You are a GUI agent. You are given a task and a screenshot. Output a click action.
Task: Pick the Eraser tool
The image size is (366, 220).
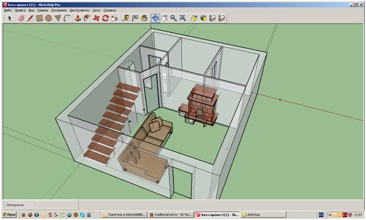21,18
